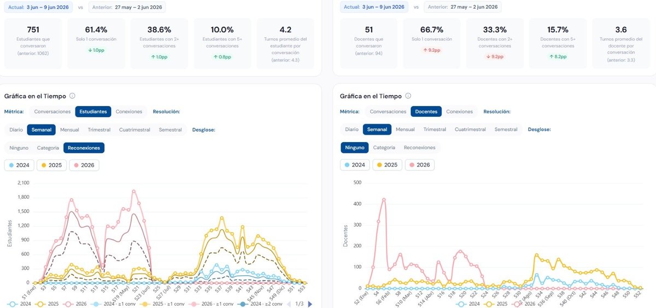Screen dimensions: 656x308
Task: Set students chart resolution to Mensual
Action: pos(69,129)
